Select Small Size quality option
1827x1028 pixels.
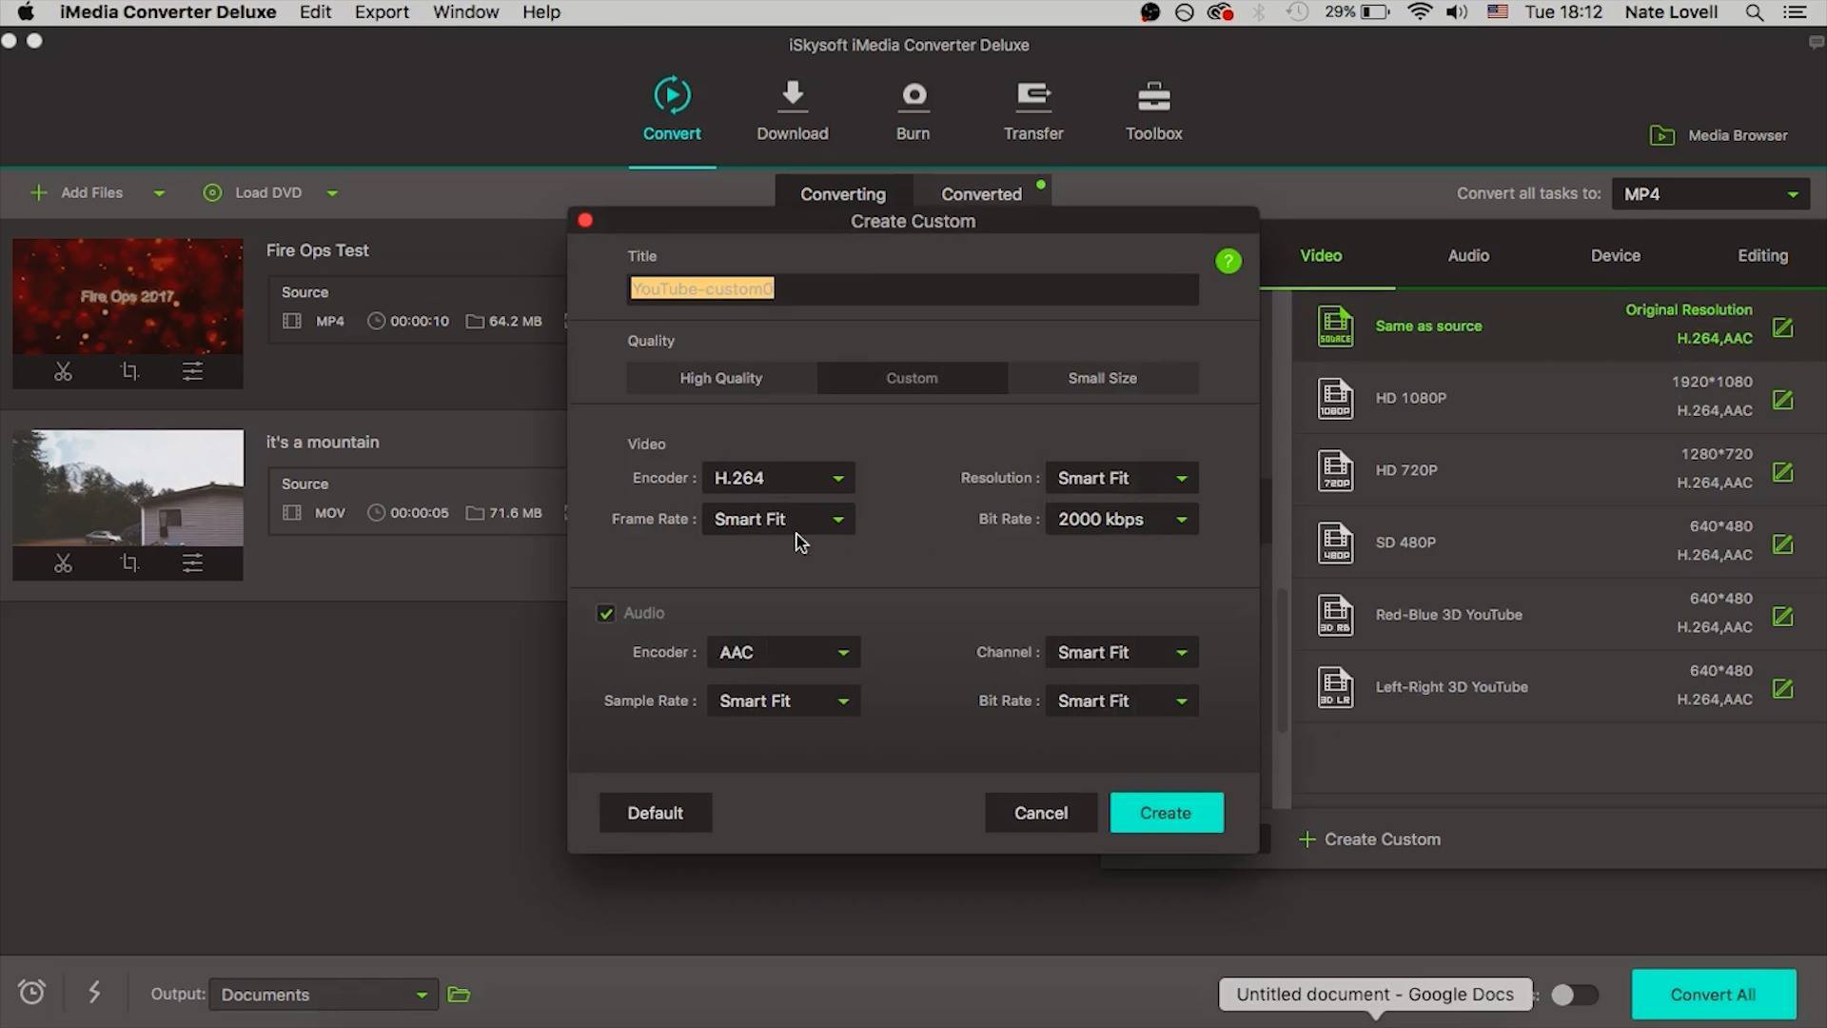(x=1103, y=378)
